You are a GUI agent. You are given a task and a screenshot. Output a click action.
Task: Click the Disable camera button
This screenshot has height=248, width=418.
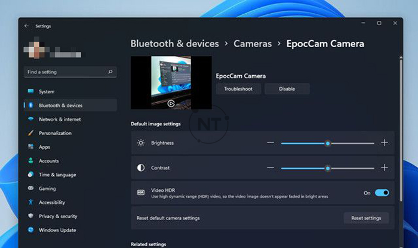(287, 89)
